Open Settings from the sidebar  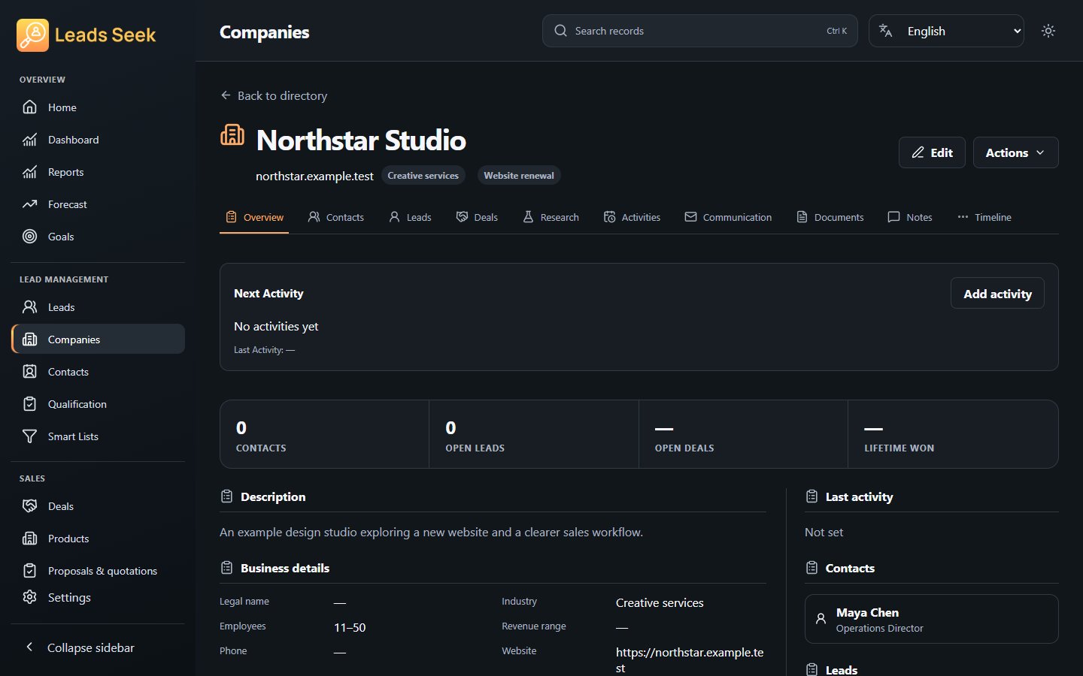[x=98, y=597]
